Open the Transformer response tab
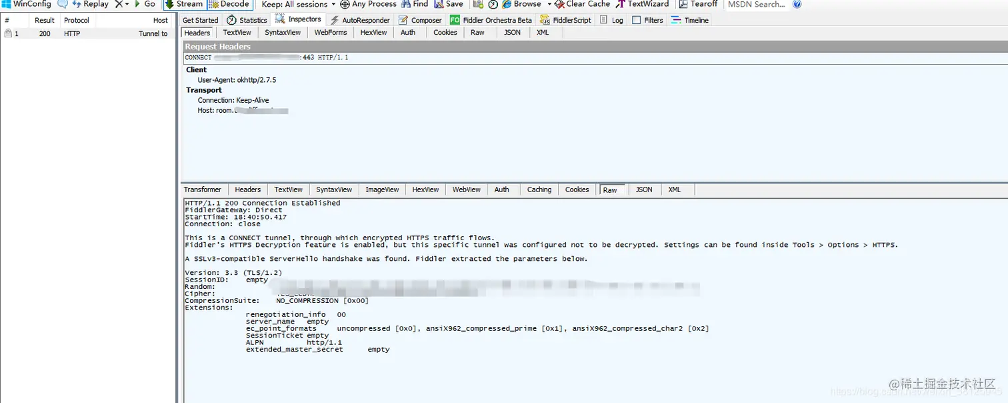 tap(203, 189)
